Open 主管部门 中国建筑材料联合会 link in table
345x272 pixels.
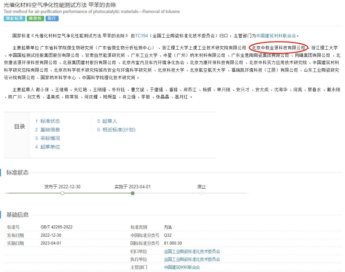click(x=182, y=267)
